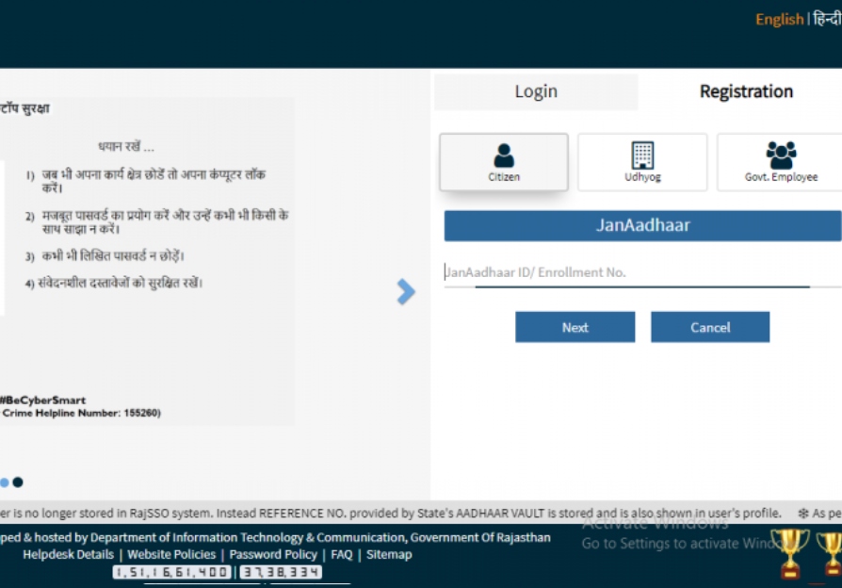The width and height of the screenshot is (842, 588).
Task: Open the Sitemap link
Action: point(389,554)
